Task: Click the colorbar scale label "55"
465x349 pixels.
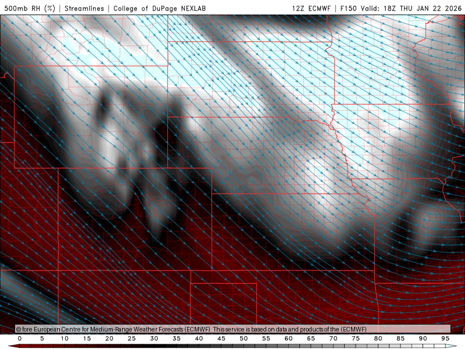Action: click(x=266, y=339)
